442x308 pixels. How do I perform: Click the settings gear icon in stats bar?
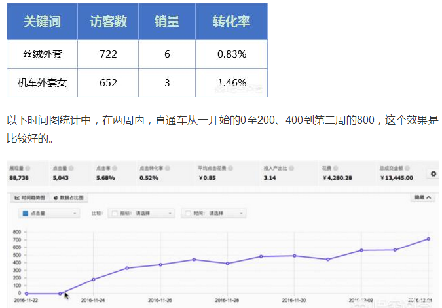tap(432, 174)
